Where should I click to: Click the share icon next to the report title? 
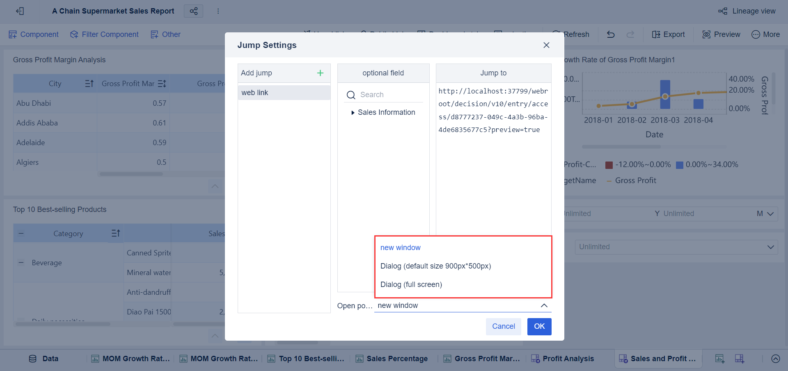[x=193, y=11]
